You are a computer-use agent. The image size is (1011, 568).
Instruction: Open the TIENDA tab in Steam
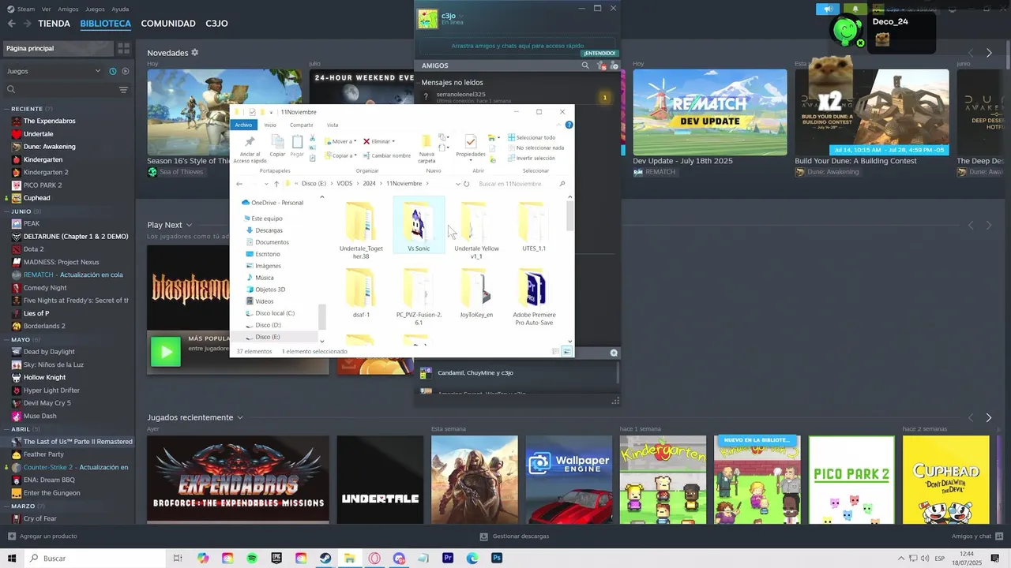point(54,24)
